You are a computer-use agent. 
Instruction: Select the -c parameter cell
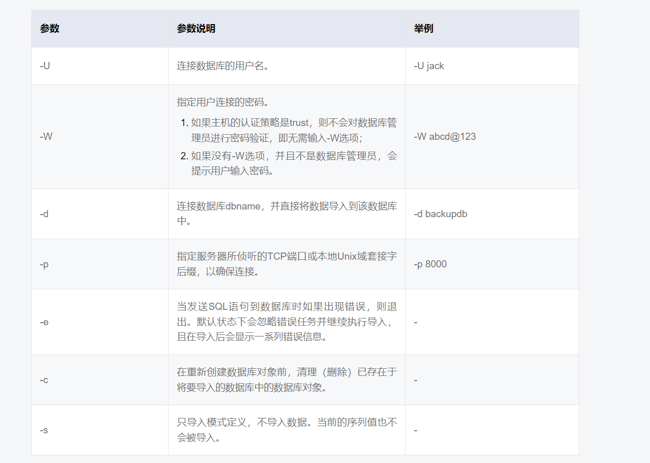pyautogui.click(x=44, y=380)
